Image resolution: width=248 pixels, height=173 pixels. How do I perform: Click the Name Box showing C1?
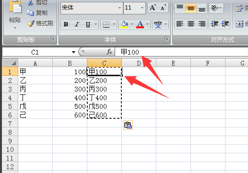pos(35,52)
